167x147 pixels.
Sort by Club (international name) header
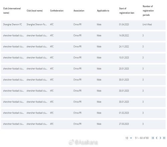click(x=12, y=11)
